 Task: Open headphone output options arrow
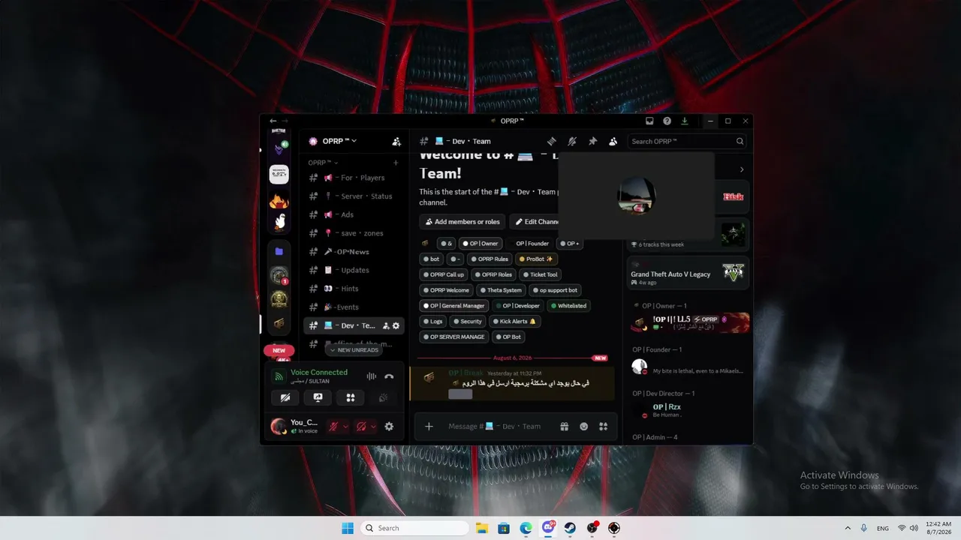[373, 426]
